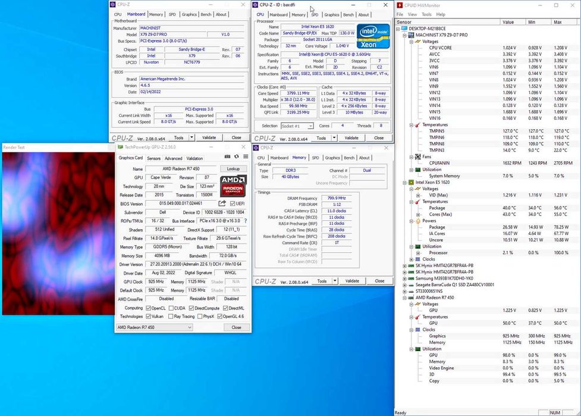This screenshot has width=581, height=416.
Task: Click the Samsung M393B1K70DH0-YK0 memory module icon
Action: click(411, 279)
